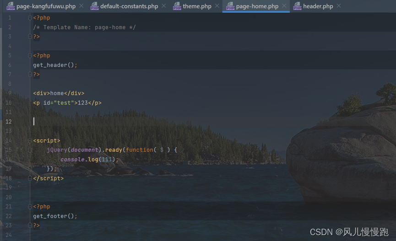Collapse the PHP block starting line 5
Image resolution: width=396 pixels, height=241 pixels.
coord(30,55)
